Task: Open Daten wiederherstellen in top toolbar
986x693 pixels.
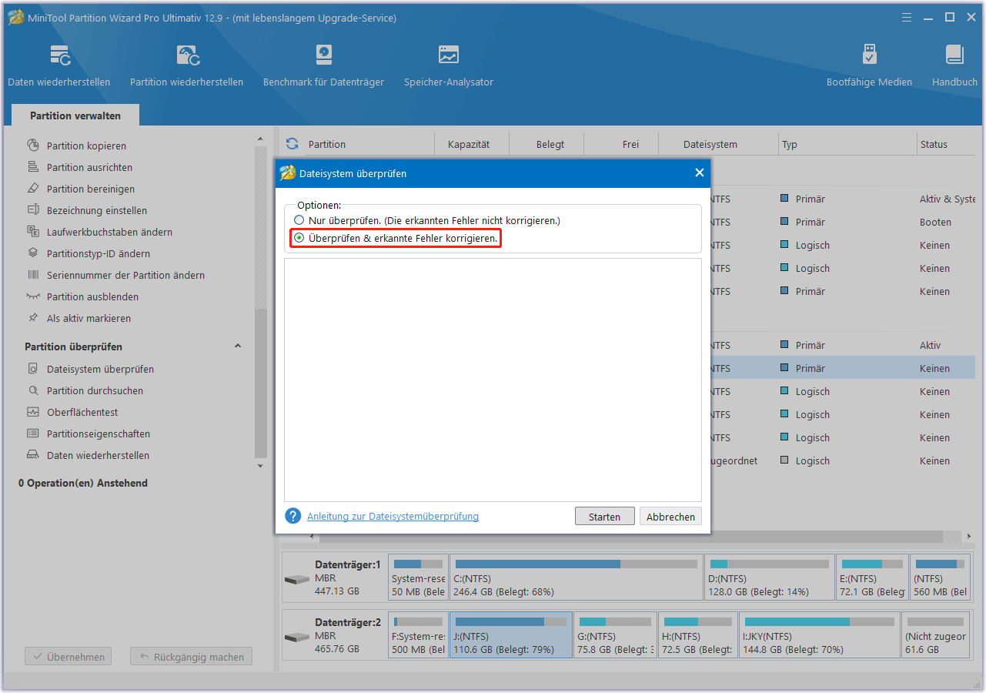Action: pyautogui.click(x=59, y=65)
